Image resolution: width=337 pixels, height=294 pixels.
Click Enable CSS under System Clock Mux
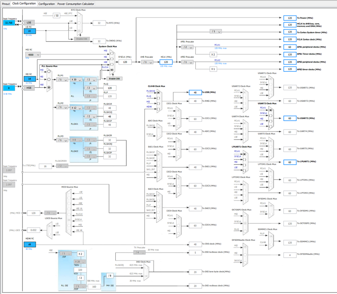tap(115, 79)
